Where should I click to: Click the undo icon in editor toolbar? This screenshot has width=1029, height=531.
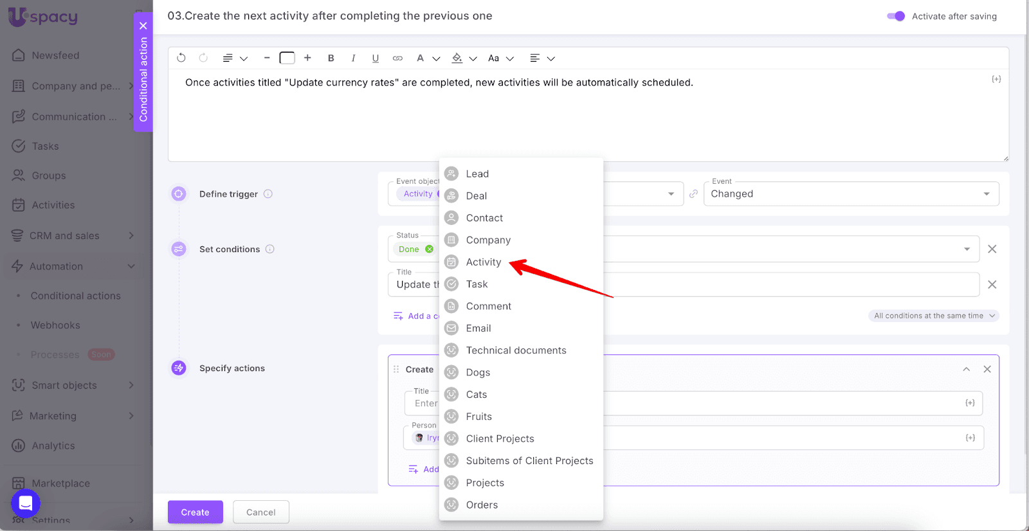coord(181,58)
